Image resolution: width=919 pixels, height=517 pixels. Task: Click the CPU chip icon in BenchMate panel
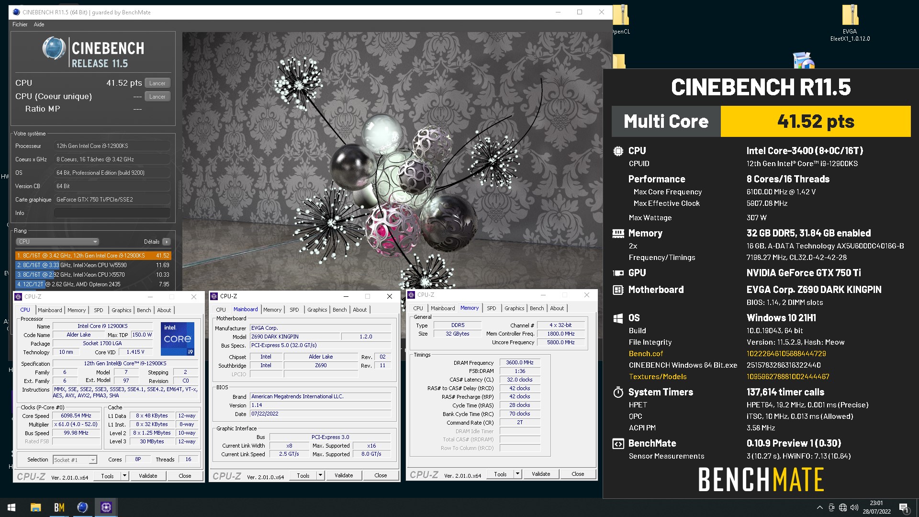click(618, 151)
